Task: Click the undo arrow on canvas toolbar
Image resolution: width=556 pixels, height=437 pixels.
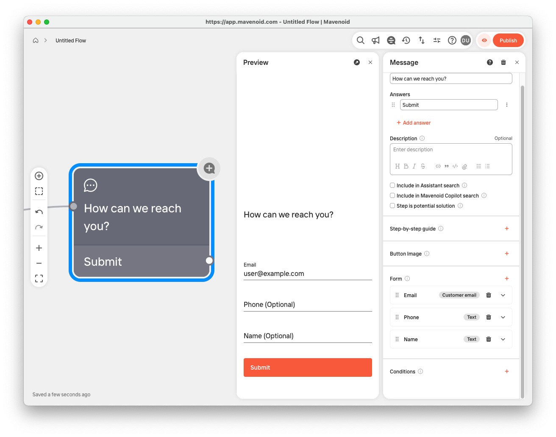Action: coord(39,212)
